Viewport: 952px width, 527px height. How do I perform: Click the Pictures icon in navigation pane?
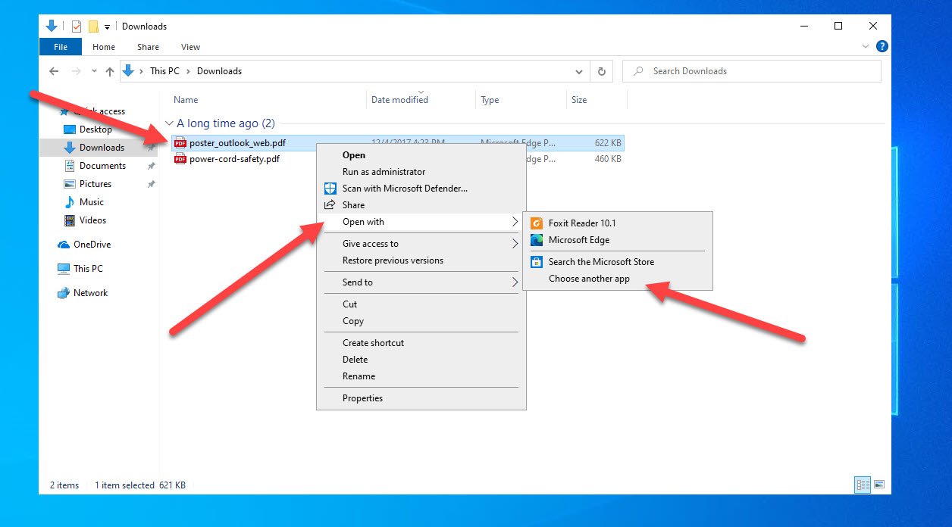tap(70, 184)
